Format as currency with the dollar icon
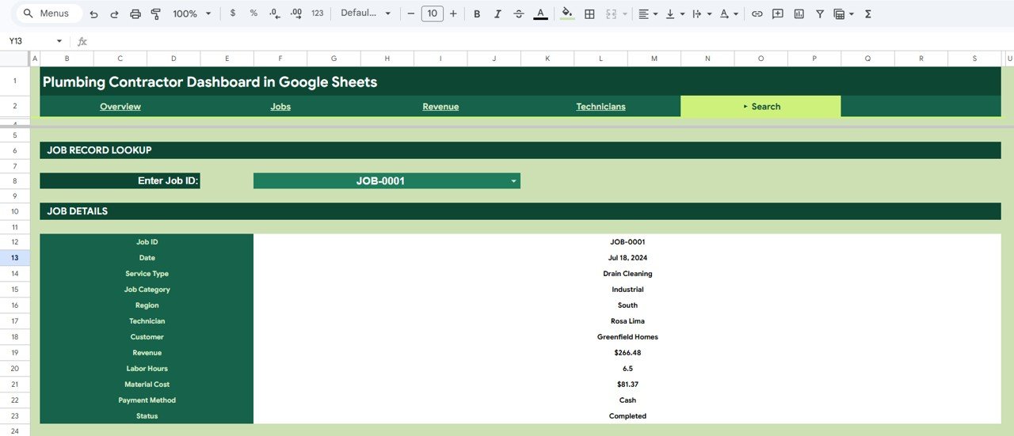This screenshot has width=1014, height=436. [232, 13]
